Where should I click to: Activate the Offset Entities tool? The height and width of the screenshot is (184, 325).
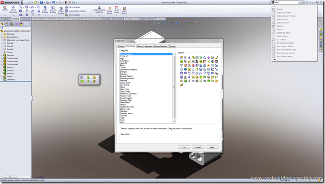point(61,11)
